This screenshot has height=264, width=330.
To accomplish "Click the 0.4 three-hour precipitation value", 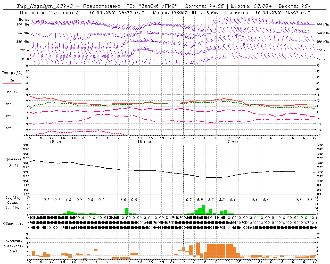I will [233, 200].
